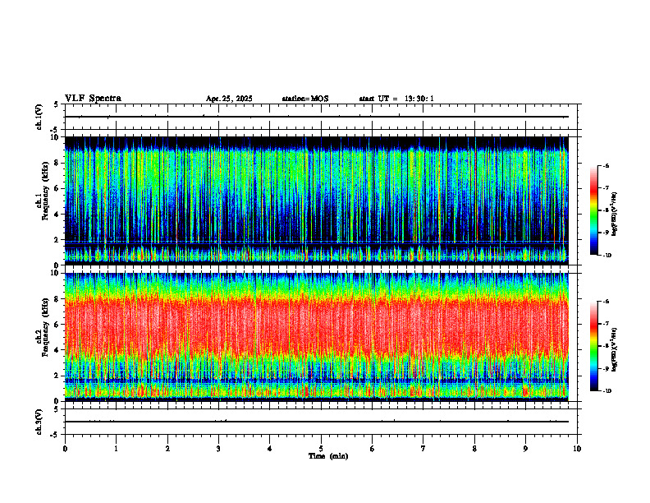Click the "5" tick on the Time axis
The height and width of the screenshot is (503, 650).
click(321, 449)
